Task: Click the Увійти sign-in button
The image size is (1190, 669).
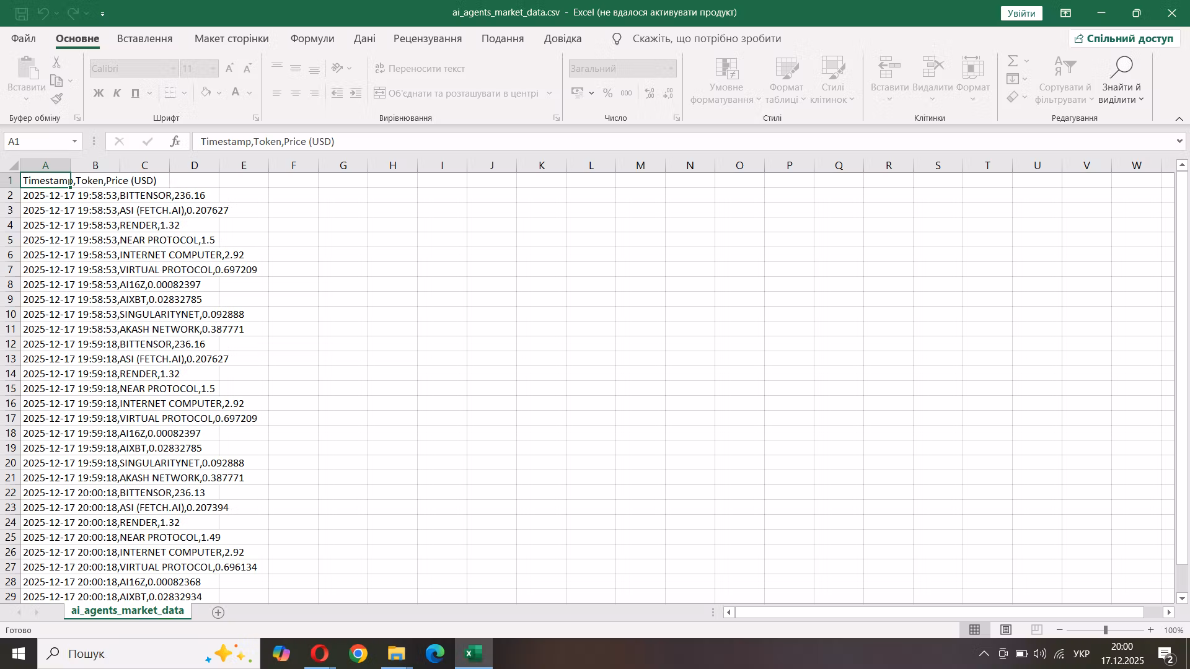Action: 1021,13
